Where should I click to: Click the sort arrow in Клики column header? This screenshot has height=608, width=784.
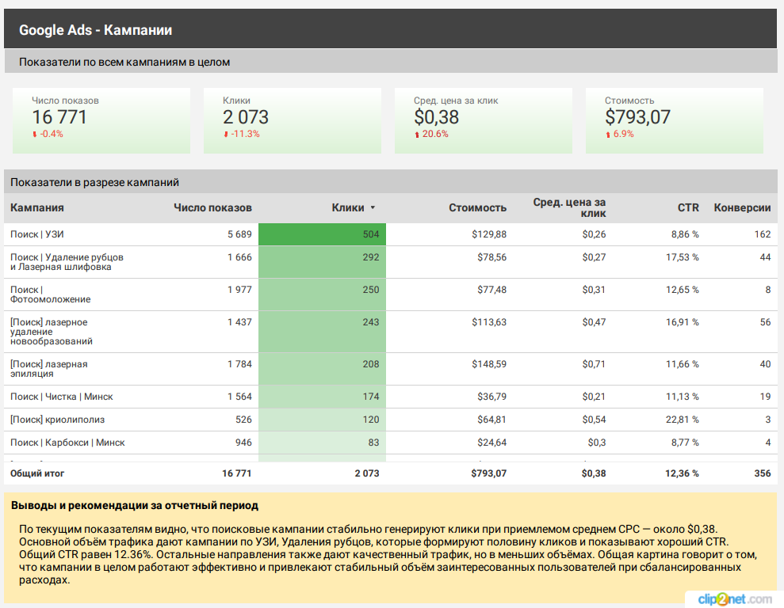coord(373,208)
